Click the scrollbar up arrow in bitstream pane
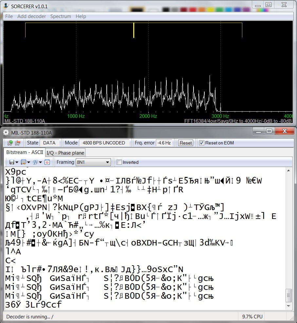 click(x=288, y=171)
